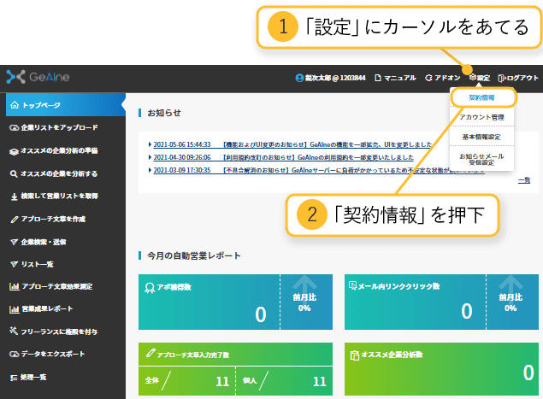Click the send icon beside 企業検索・送信
Screen dimensions: 543x399
point(15,242)
